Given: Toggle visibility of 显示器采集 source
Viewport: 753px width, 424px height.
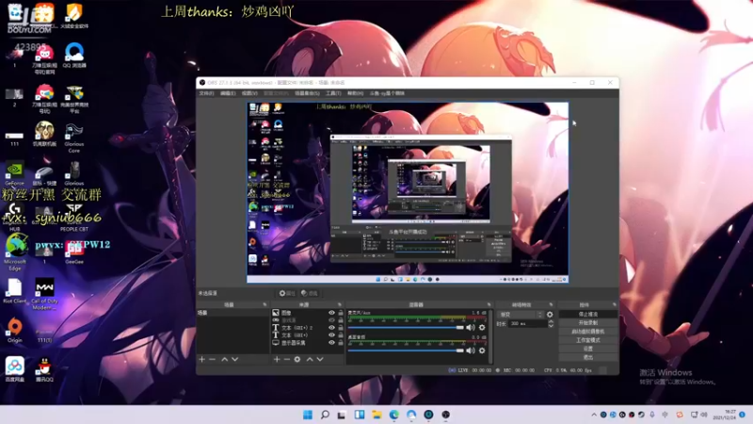Looking at the screenshot, I should pos(331,343).
